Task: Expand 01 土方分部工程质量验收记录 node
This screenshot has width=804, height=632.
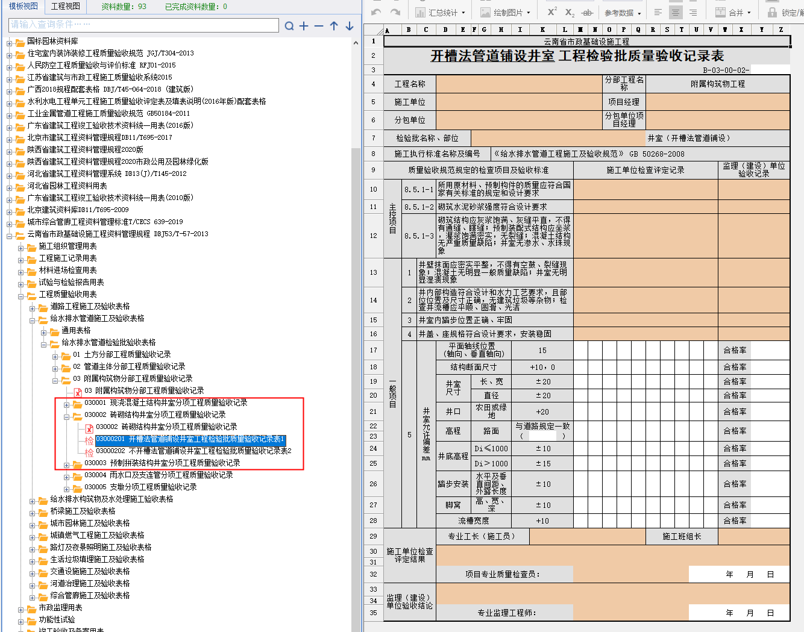Action: point(55,356)
